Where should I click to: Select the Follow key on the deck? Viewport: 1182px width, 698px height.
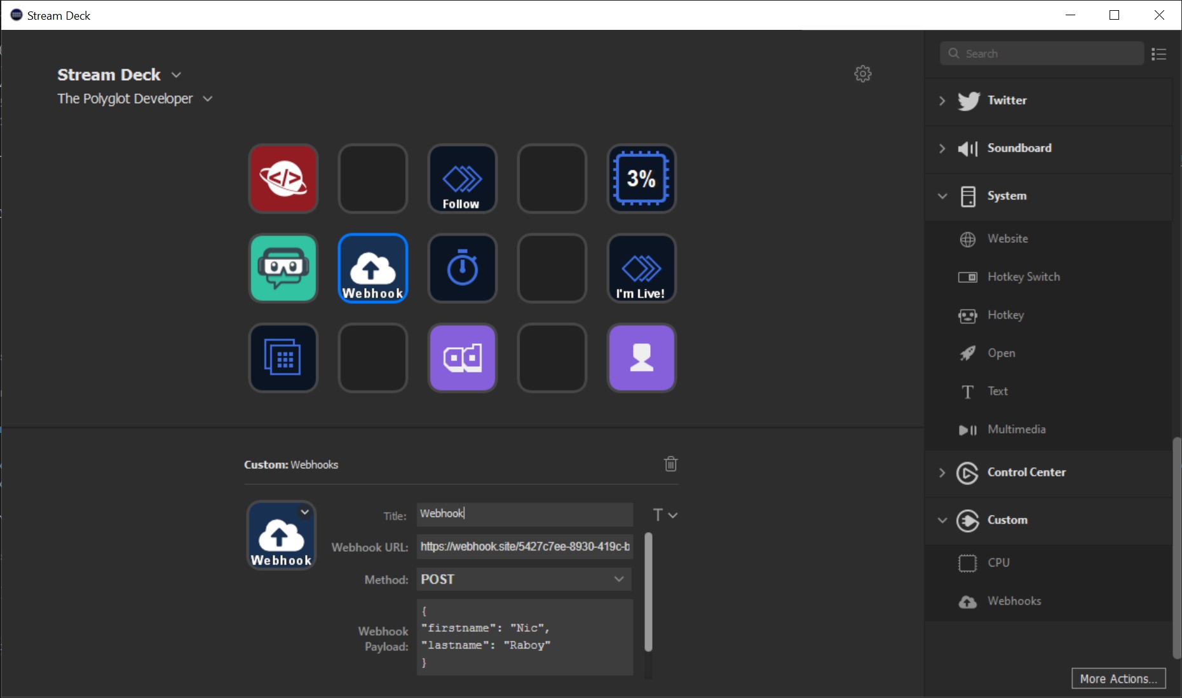click(463, 179)
